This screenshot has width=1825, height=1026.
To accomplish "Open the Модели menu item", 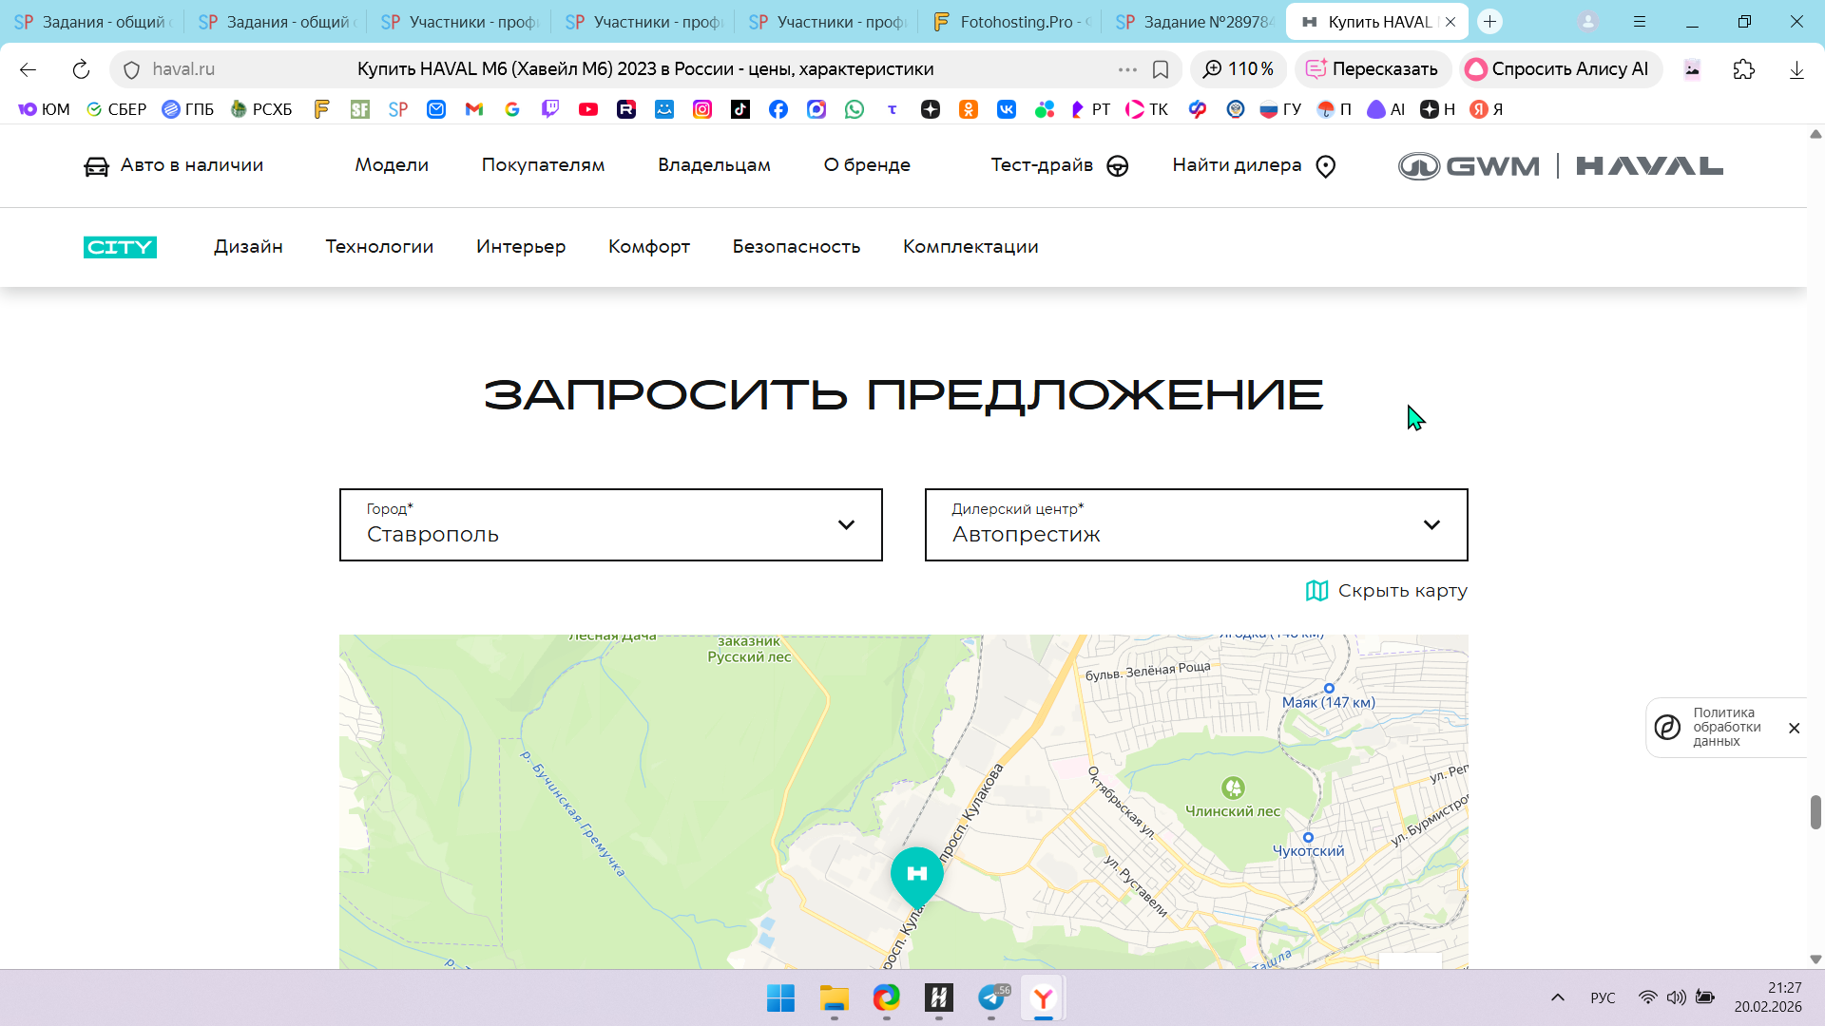I will click(x=392, y=165).
